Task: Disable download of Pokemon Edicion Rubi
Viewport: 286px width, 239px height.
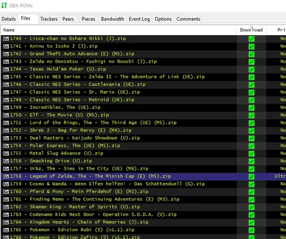Action: (251, 230)
